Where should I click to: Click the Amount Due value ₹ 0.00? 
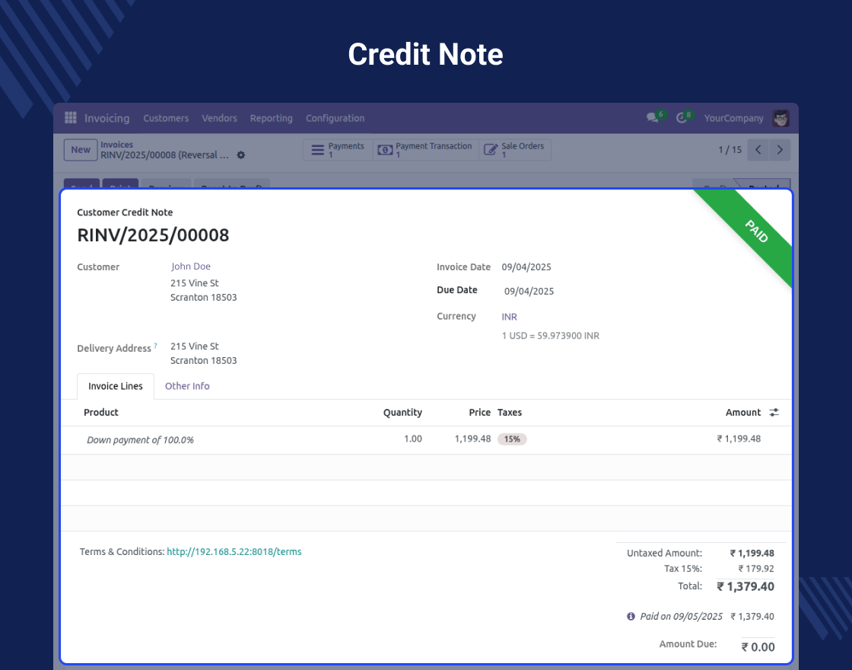[x=758, y=646]
